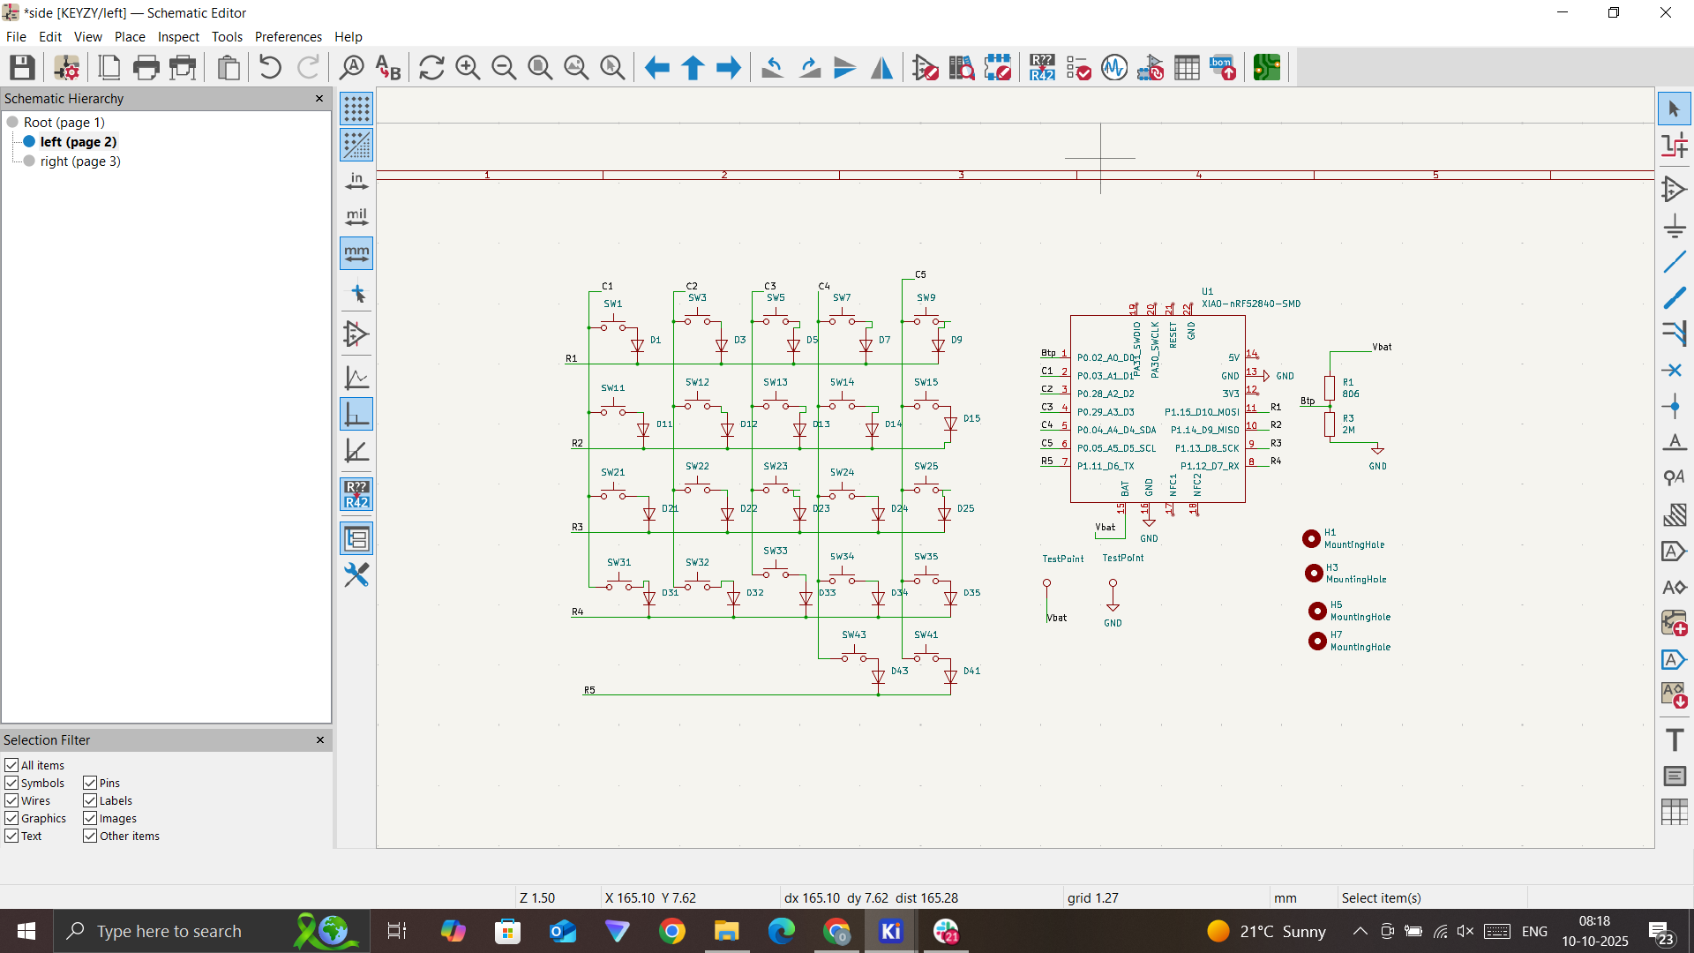
Task: Show hidden icons in the system tray
Action: (1360, 931)
